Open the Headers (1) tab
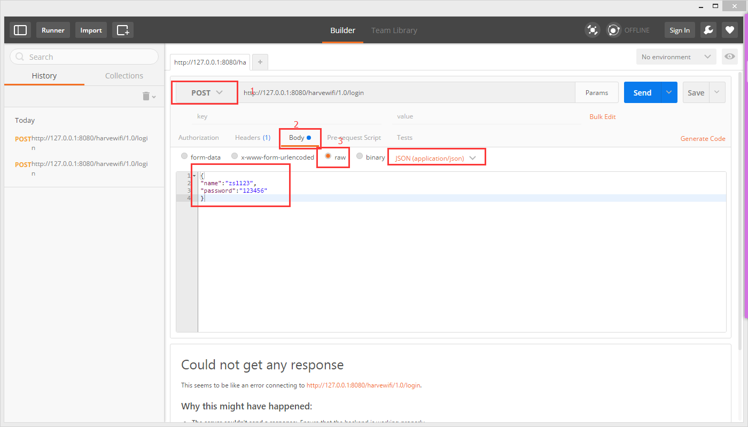 252,138
